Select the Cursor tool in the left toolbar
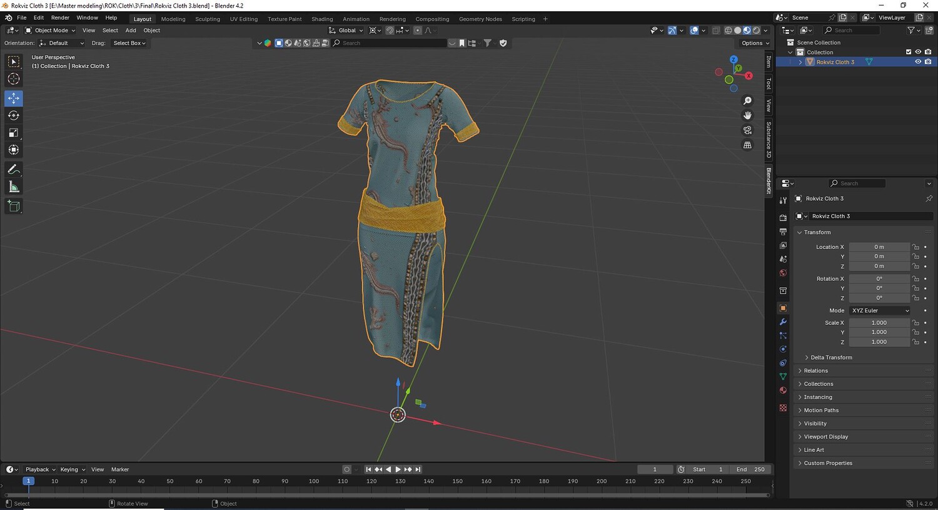The height and width of the screenshot is (510, 938). pos(13,79)
